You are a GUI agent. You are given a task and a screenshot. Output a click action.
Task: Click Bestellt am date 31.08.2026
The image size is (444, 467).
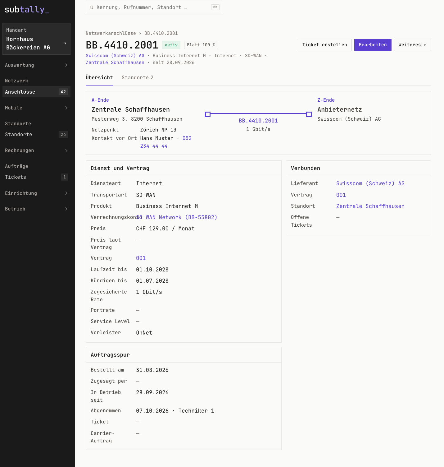click(152, 370)
